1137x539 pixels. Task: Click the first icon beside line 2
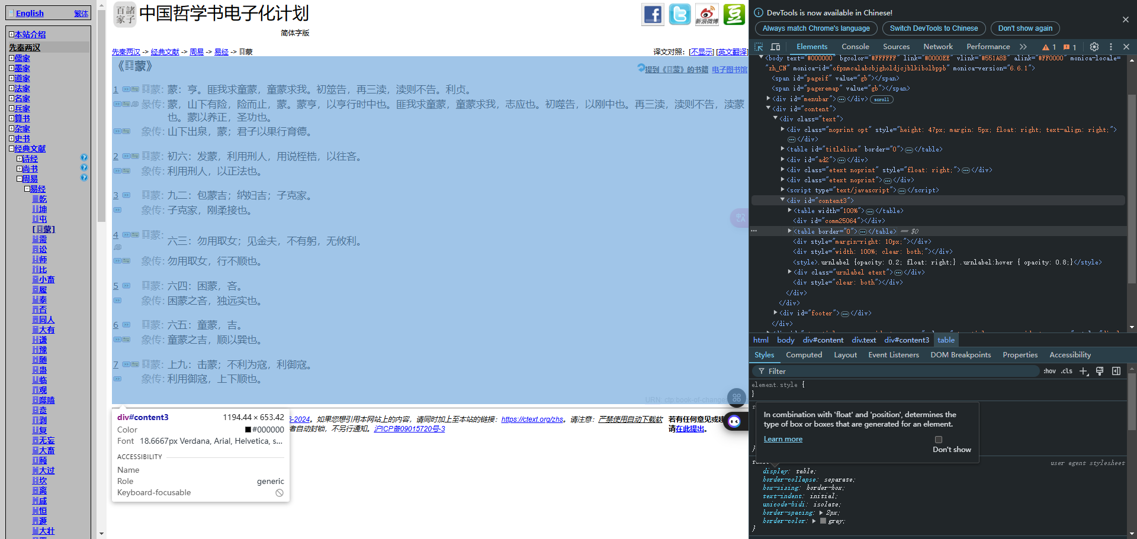[127, 156]
